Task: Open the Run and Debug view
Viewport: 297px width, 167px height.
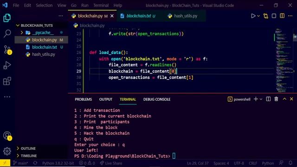Action: (7, 65)
